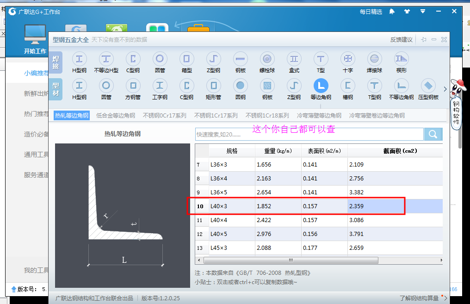
Task: Click the 重量(kg/m) column header
Action: tap(278, 151)
